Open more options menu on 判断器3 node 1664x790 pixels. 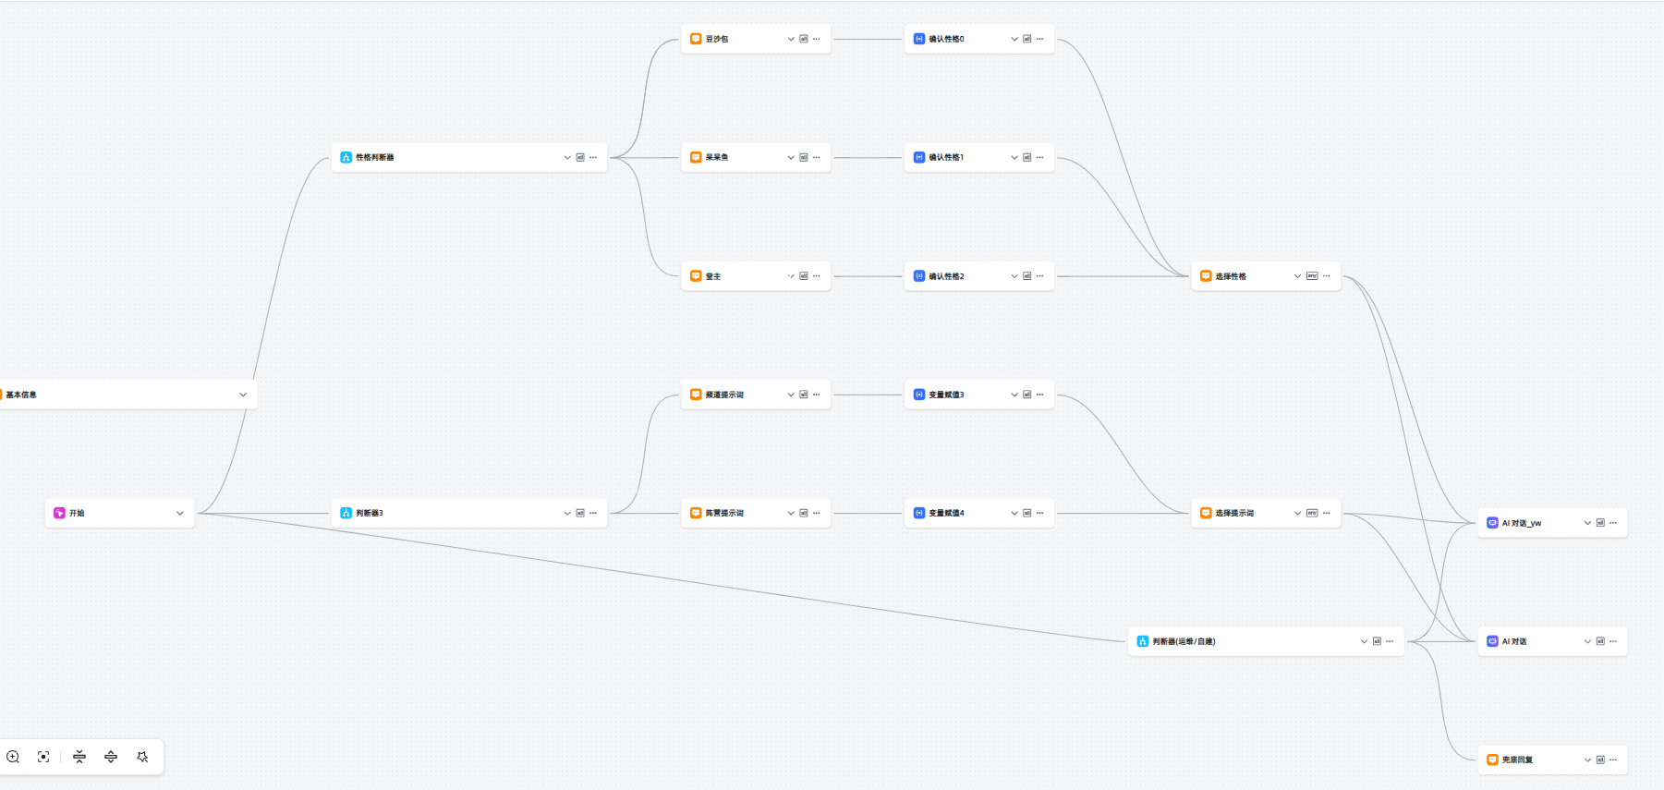(x=593, y=513)
